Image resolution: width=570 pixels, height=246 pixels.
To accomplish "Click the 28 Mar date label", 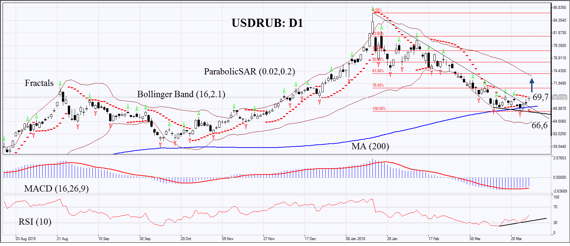I will coord(516,239).
